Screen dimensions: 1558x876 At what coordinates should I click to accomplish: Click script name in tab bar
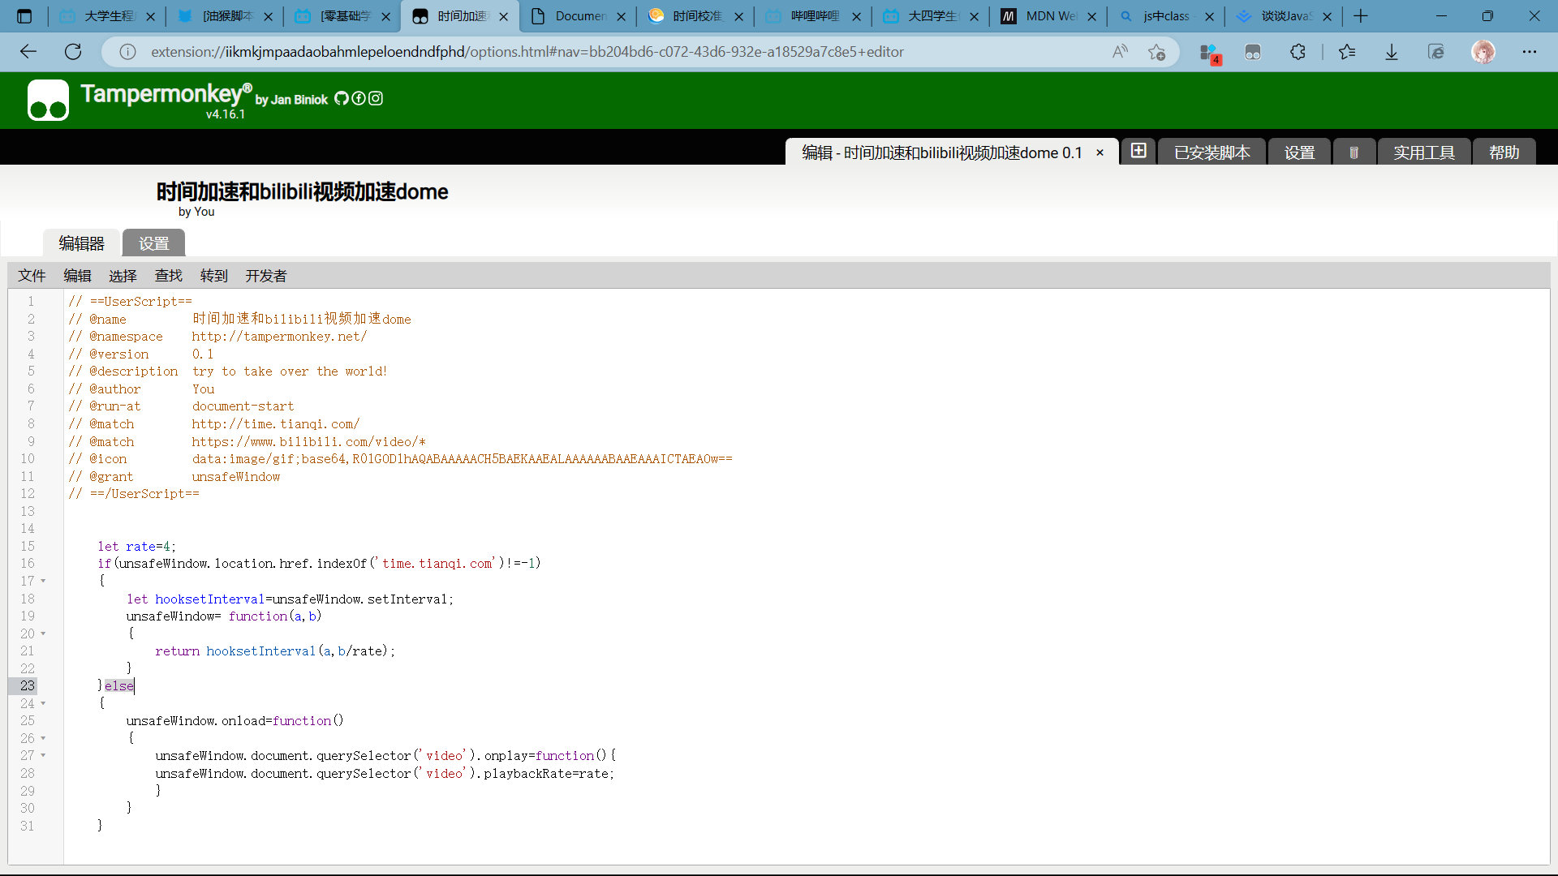pyautogui.click(x=941, y=152)
